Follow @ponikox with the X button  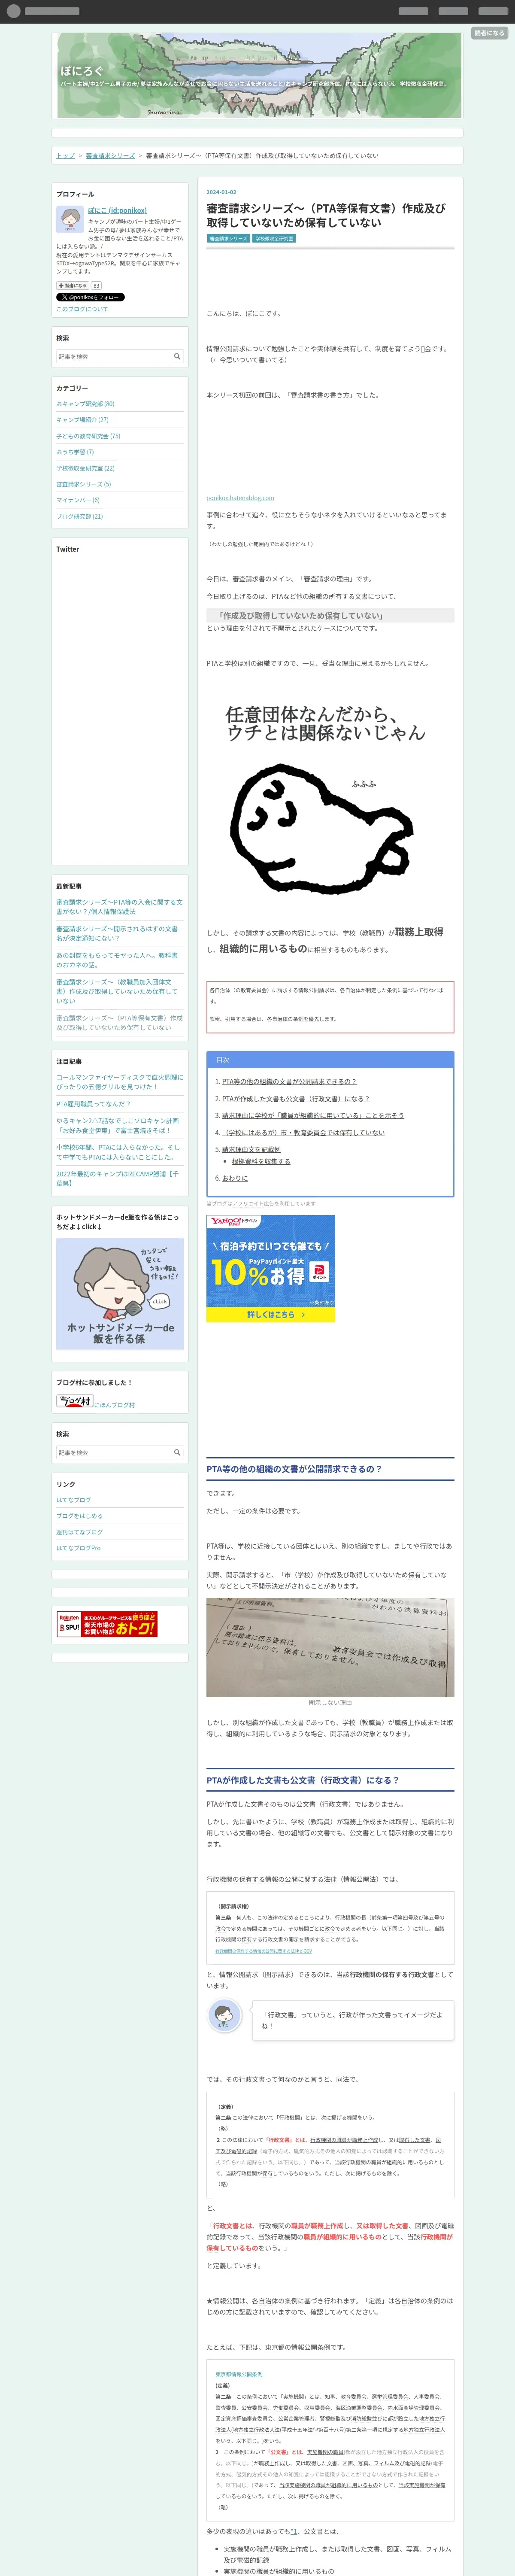pos(90,297)
